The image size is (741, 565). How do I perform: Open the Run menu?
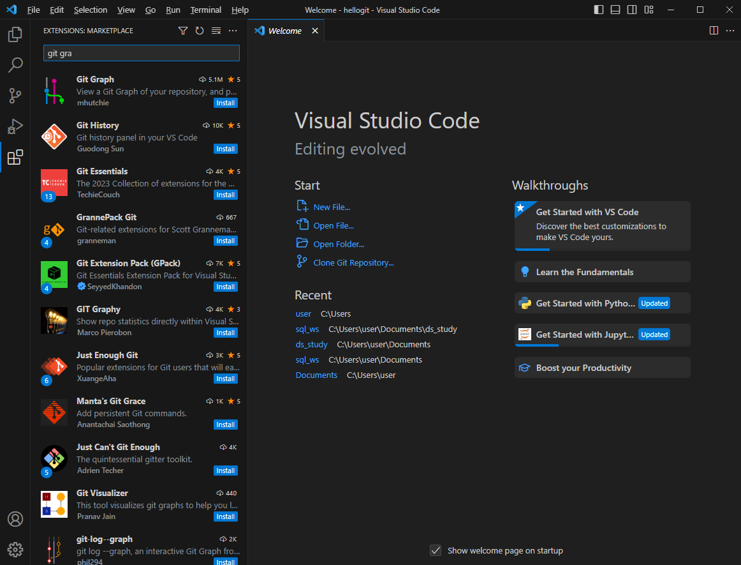point(173,10)
